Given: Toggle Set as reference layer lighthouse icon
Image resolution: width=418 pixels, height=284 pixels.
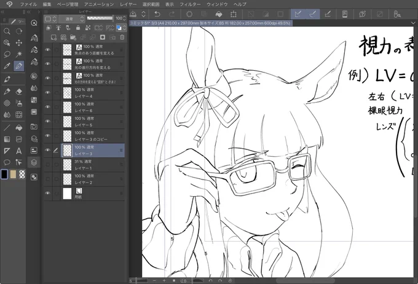Looking at the screenshot, I should [x=58, y=28].
